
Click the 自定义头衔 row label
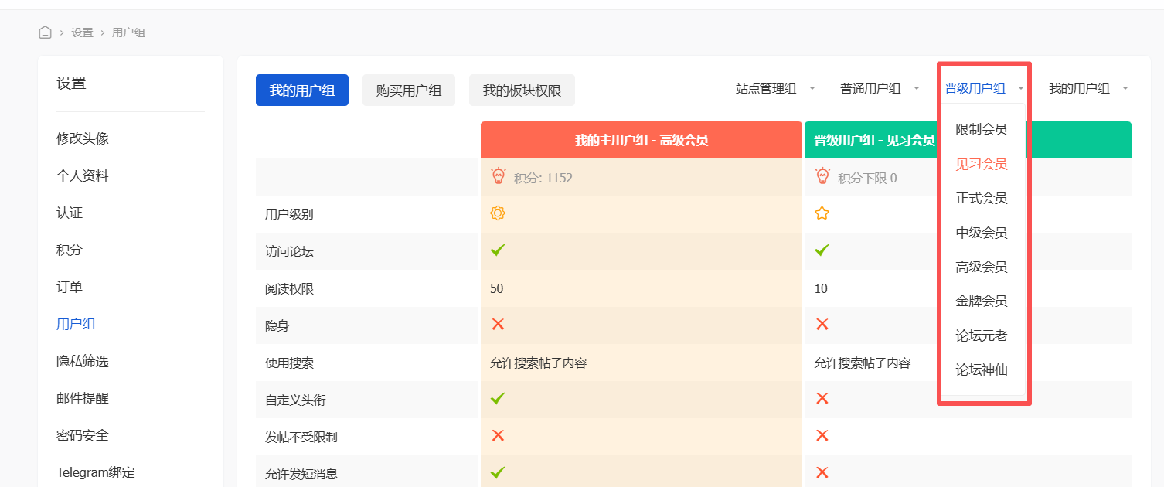coord(295,400)
